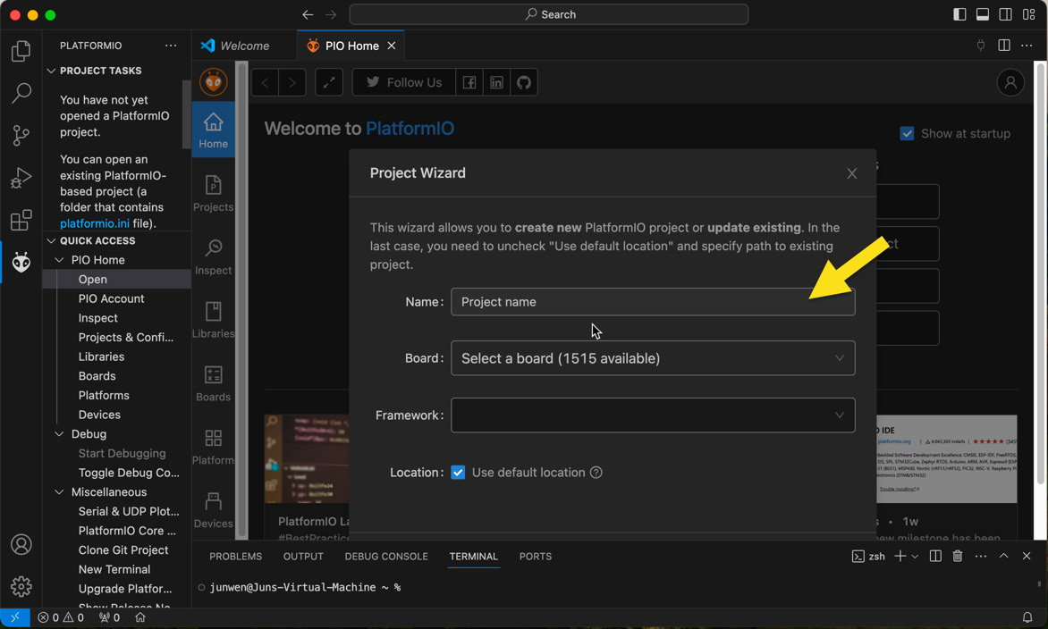Screen dimensions: 1048x629
Task: Split the terminal pane
Action: (935, 557)
